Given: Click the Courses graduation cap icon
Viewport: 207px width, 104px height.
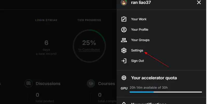Looking at the screenshot, I should point(91,83).
